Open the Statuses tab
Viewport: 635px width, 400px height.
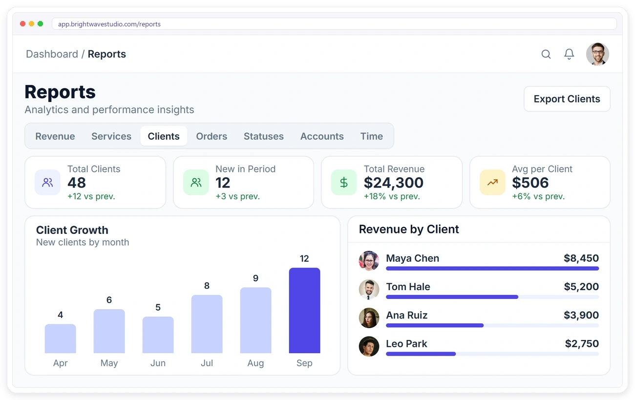[264, 136]
